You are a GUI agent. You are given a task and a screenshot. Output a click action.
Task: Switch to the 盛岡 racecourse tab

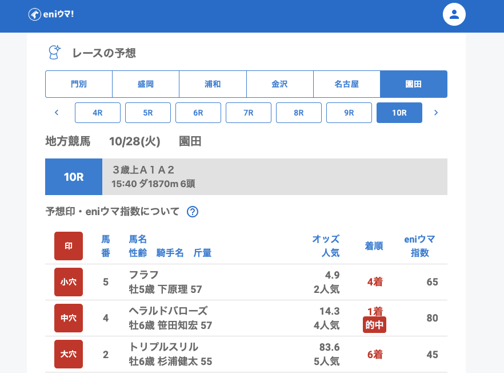tap(146, 84)
